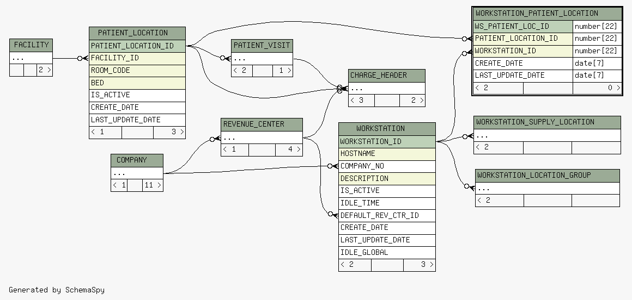632x300 pixels.
Task: Click the '1 >' children count in PATIENT_VISIT
Action: (283, 71)
